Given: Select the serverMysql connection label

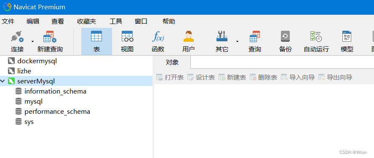Looking at the screenshot, I should tap(36, 81).
